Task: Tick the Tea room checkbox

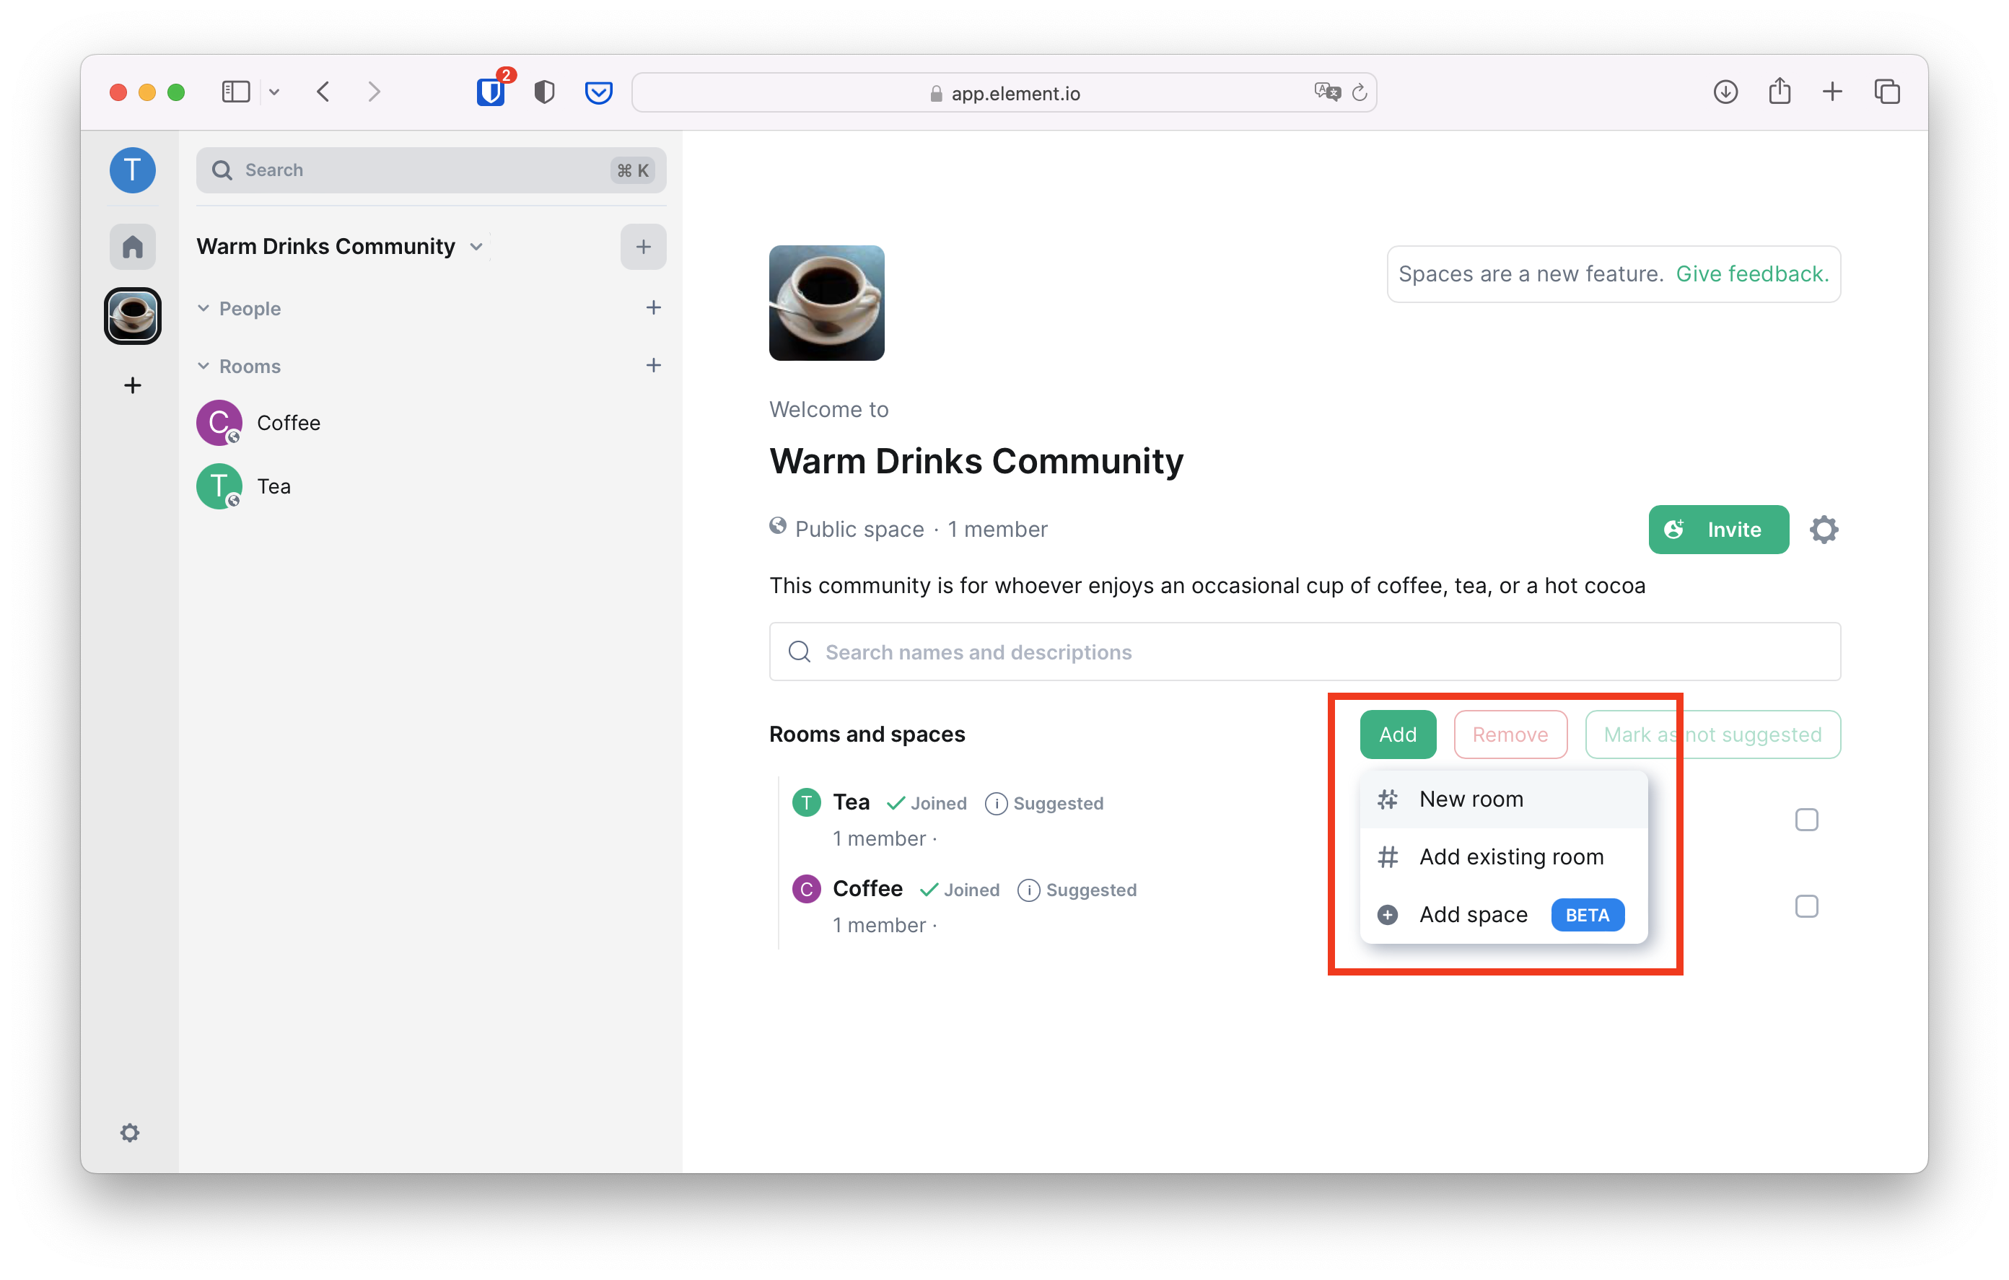Action: click(1806, 820)
